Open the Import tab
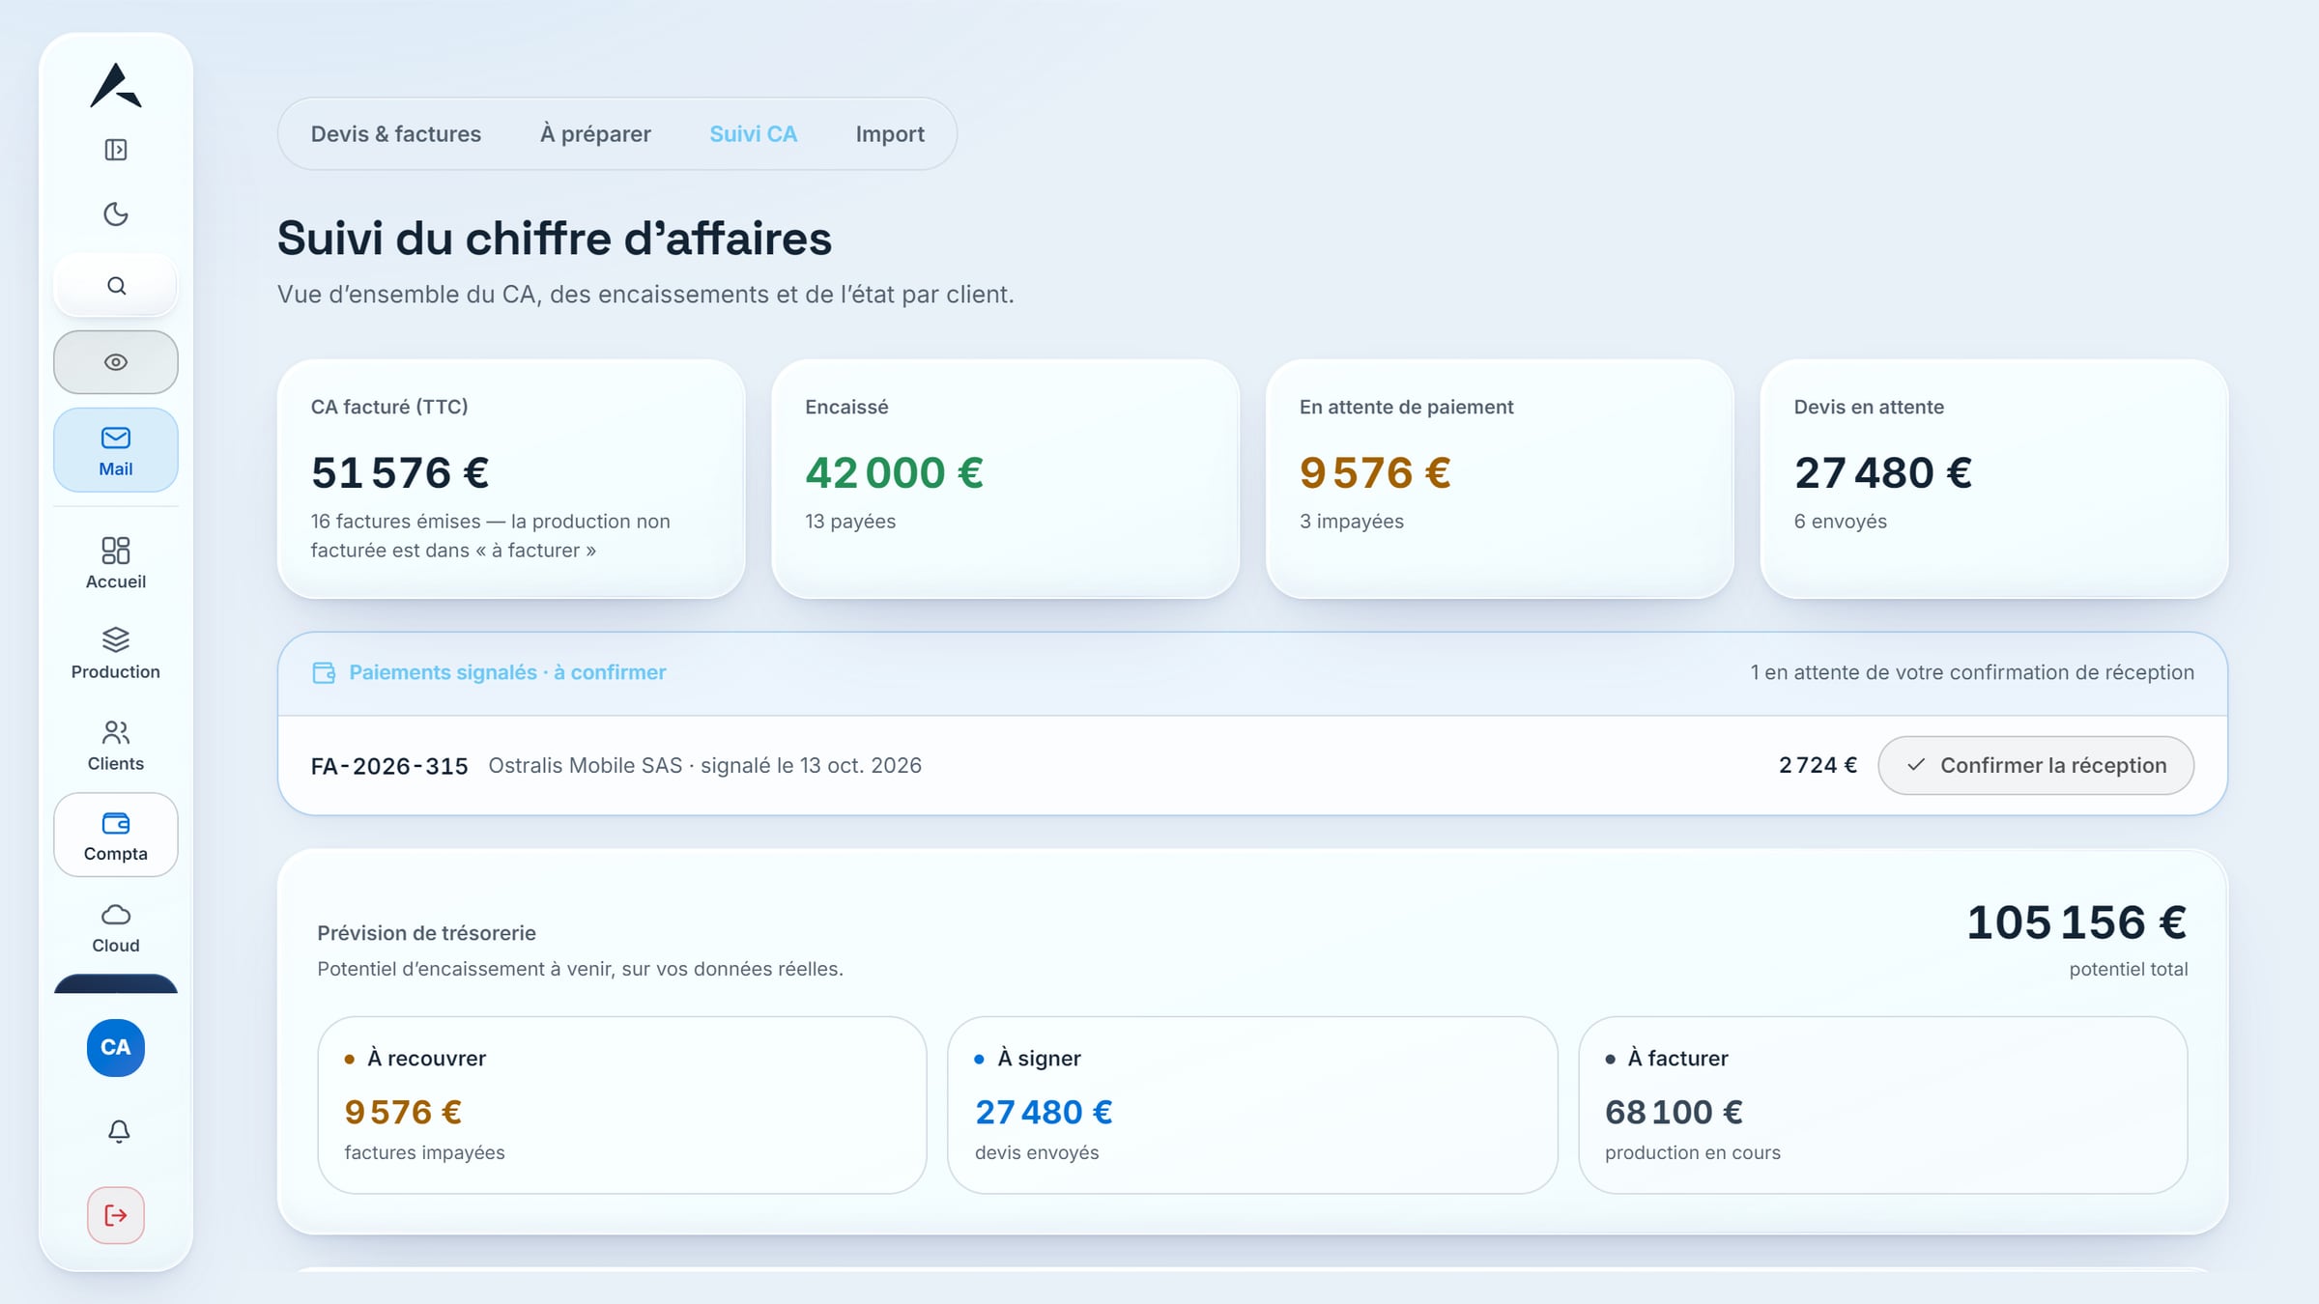This screenshot has height=1304, width=2319. 890,134
